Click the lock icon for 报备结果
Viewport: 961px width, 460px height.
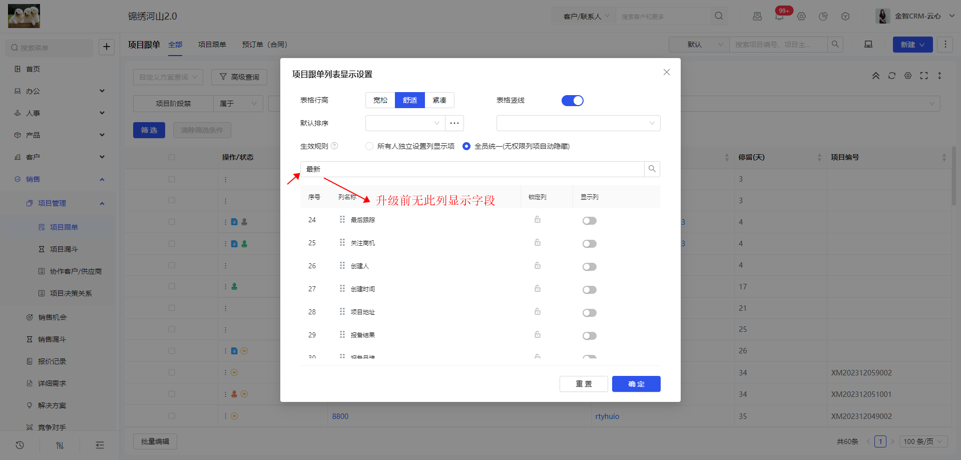coord(537,334)
